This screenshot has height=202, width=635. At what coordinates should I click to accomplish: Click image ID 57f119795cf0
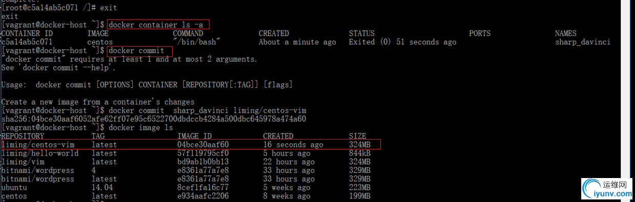click(x=203, y=154)
